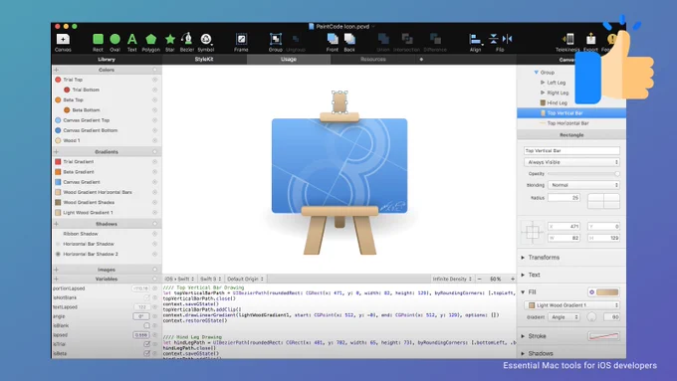Add a new shadow with plus

[56, 224]
